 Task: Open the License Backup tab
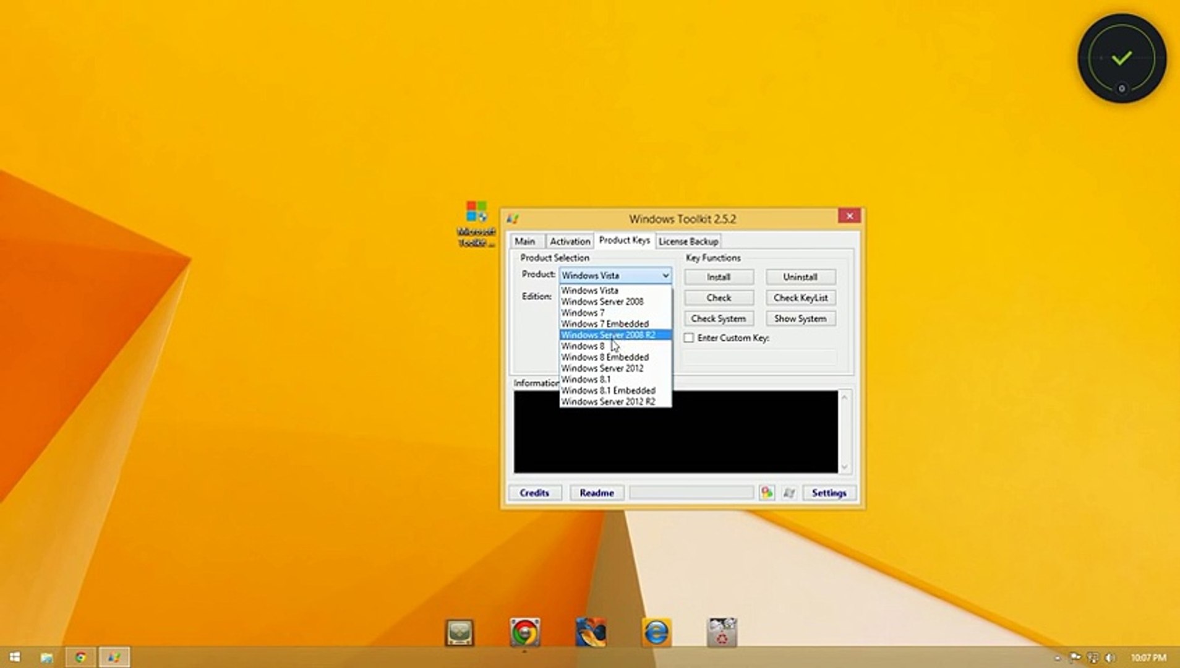pos(688,241)
